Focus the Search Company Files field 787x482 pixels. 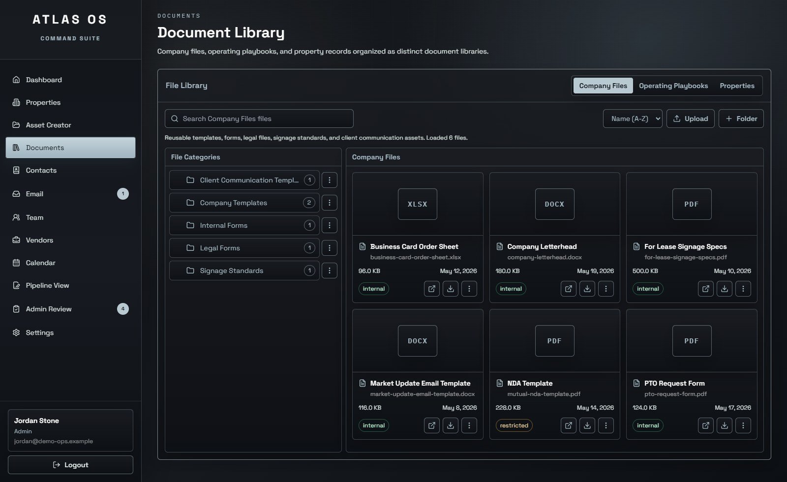click(259, 119)
